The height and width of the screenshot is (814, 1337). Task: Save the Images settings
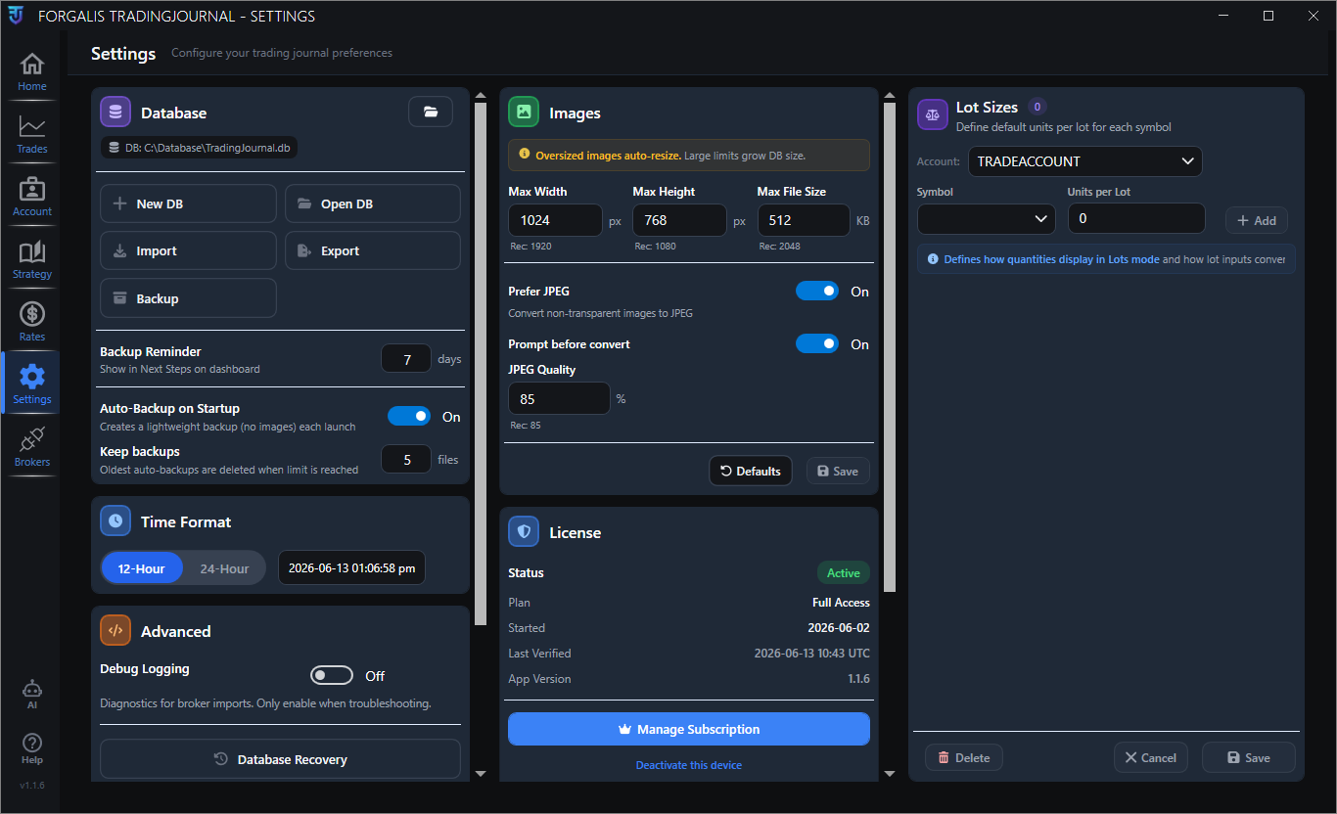(x=838, y=471)
